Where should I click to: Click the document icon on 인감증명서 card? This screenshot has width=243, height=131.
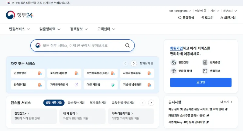pyautogui.click(x=40, y=73)
